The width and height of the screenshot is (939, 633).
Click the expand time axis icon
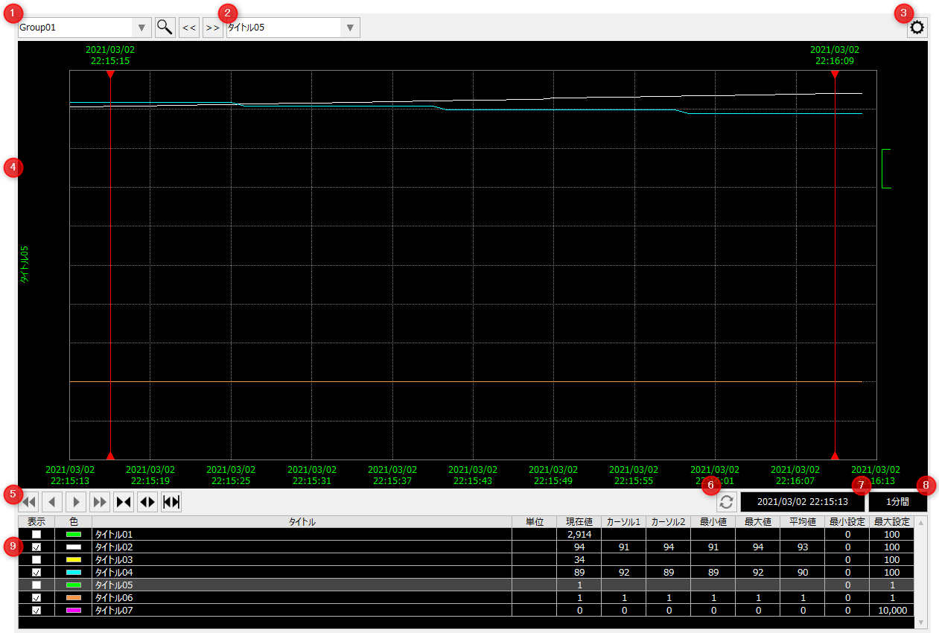pos(147,502)
